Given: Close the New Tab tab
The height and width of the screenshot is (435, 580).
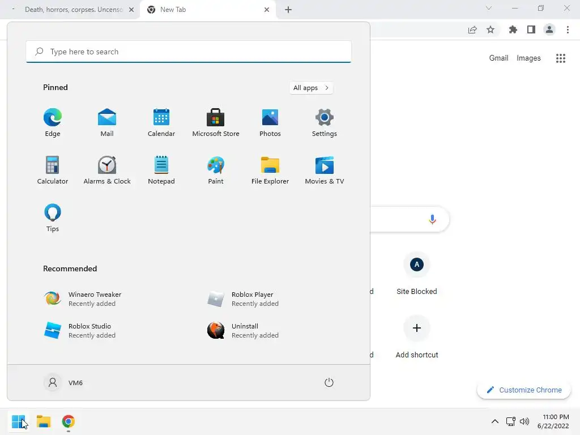Looking at the screenshot, I should (267, 10).
